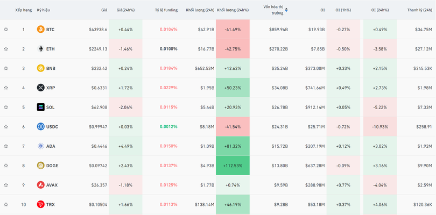
Task: Open the AVAX symbol link
Action: [52, 185]
